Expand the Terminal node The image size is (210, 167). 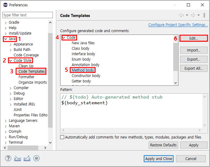[6, 143]
